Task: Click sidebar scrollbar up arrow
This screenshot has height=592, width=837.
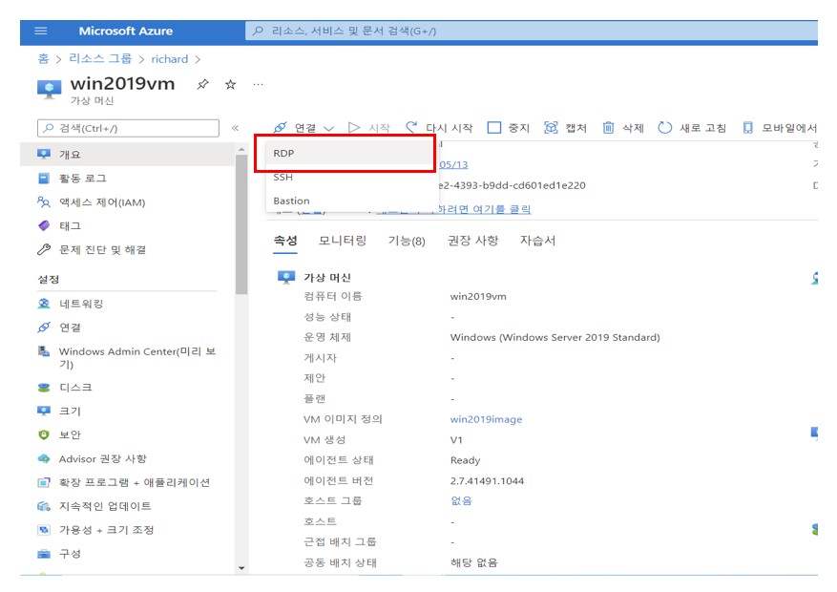Action: coord(241,150)
